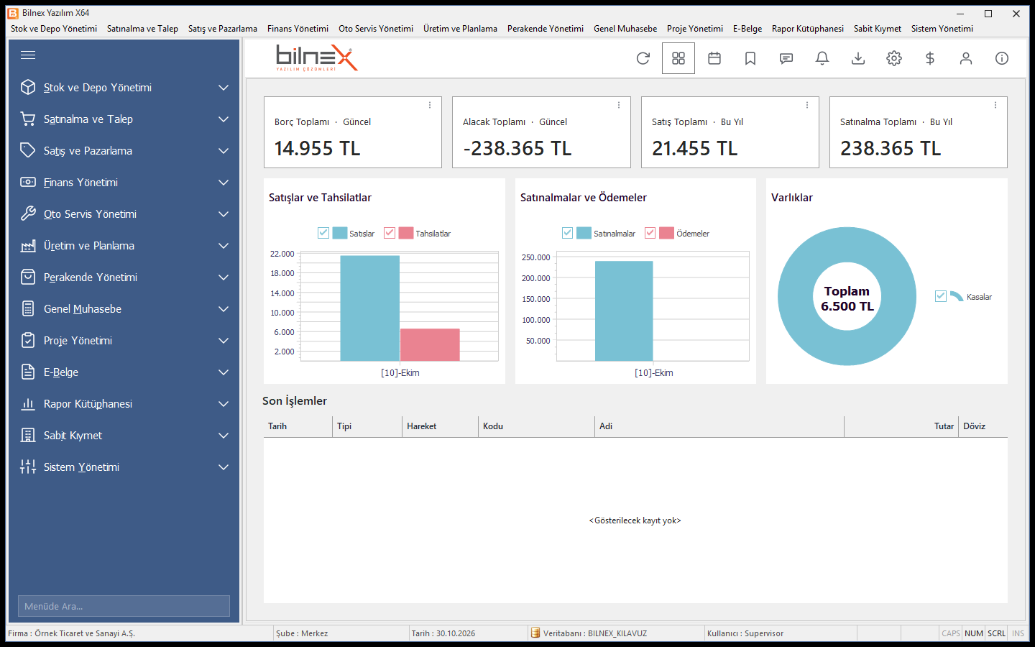Click the blue Satışlar bar in chart
The width and height of the screenshot is (1035, 647).
(370, 308)
